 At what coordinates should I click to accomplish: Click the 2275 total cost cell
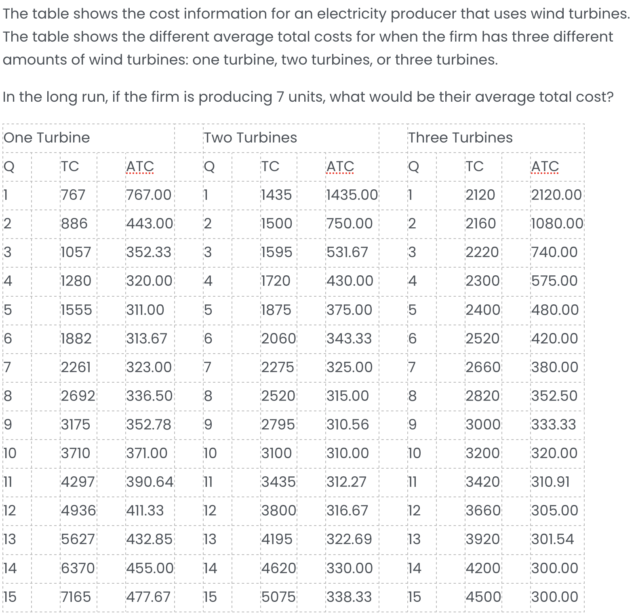pyautogui.click(x=277, y=367)
